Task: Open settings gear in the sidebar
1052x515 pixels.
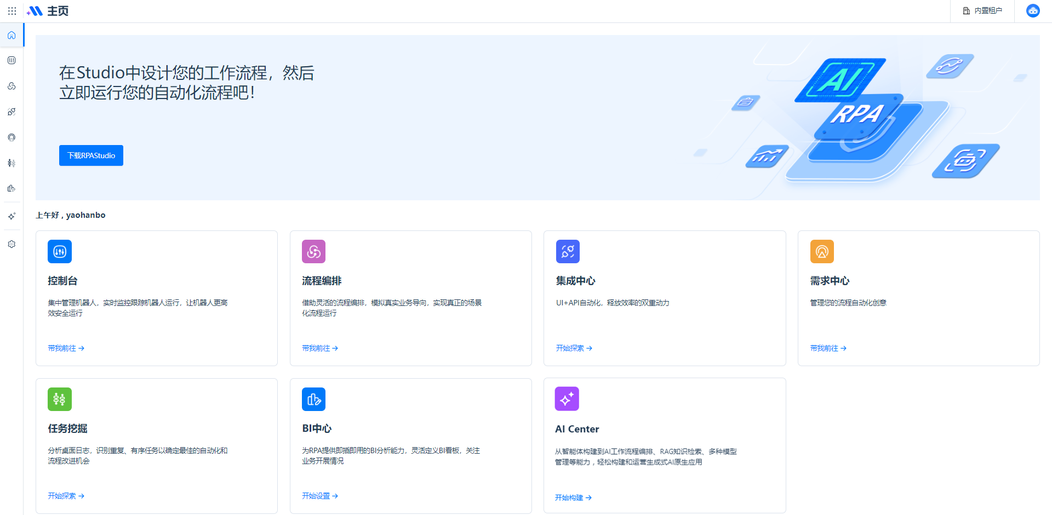Action: point(12,244)
